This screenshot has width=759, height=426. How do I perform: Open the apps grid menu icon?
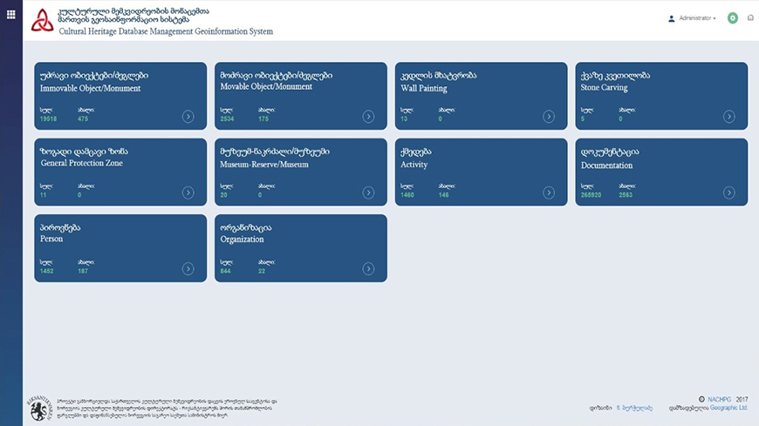click(x=10, y=15)
